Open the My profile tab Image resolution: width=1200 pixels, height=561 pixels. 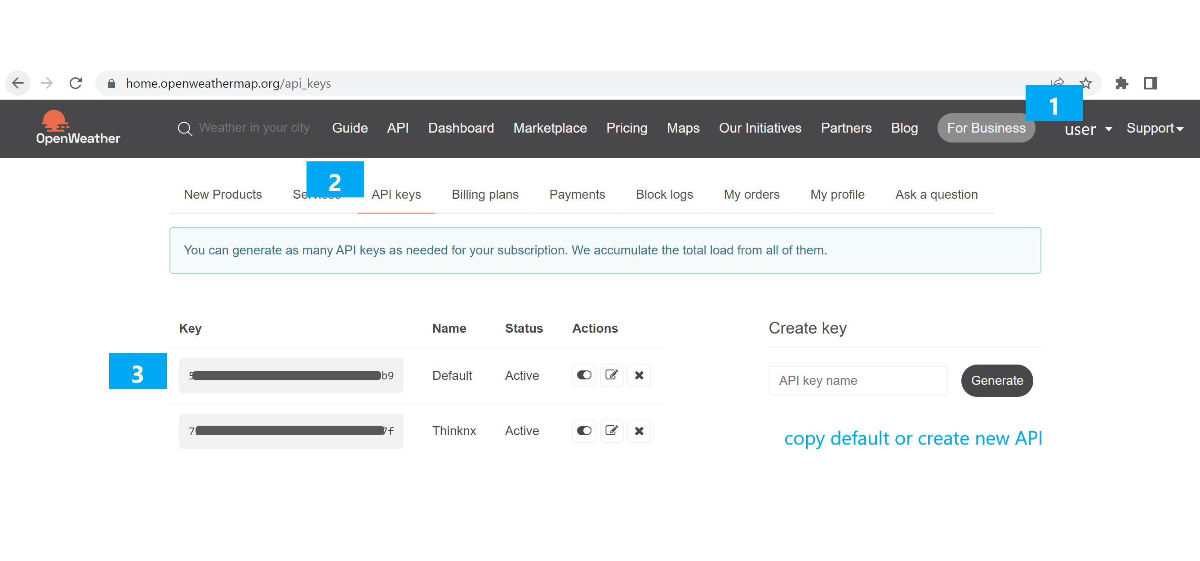pyautogui.click(x=837, y=194)
